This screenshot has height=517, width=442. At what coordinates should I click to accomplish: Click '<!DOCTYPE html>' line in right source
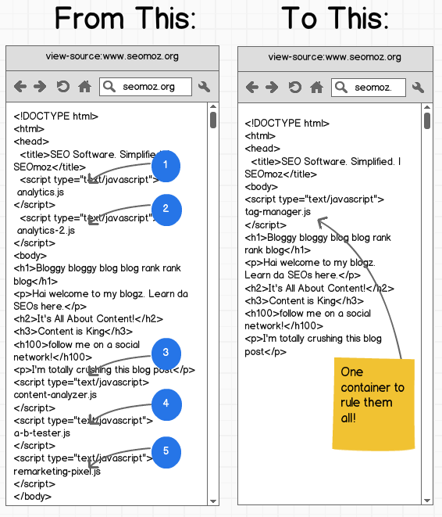[287, 124]
